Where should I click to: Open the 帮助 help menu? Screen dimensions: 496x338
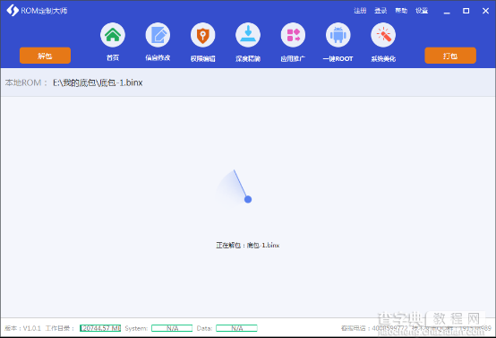[401, 11]
